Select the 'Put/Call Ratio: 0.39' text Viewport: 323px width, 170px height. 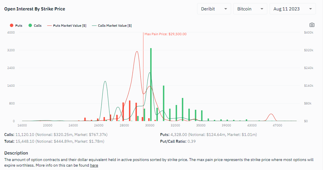pyautogui.click(x=178, y=141)
